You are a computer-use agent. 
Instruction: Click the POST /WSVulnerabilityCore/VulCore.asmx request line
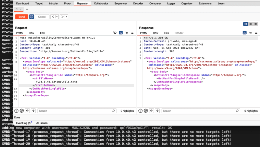(x=57, y=38)
